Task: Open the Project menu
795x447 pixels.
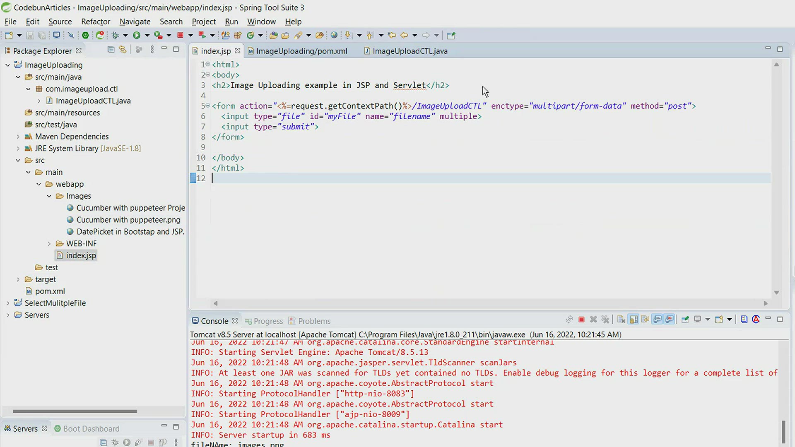Action: 203,22
